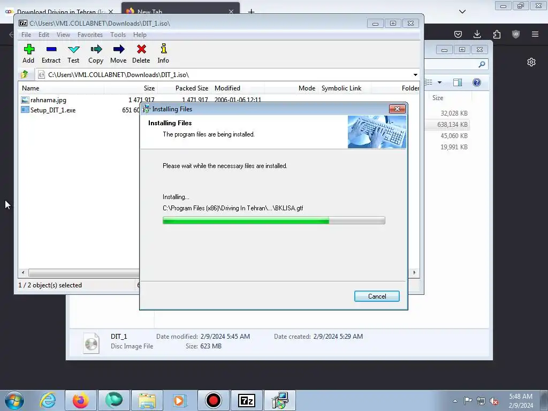The width and height of the screenshot is (548, 411).
Task: Open the Windows Start menu
Action: [14, 400]
